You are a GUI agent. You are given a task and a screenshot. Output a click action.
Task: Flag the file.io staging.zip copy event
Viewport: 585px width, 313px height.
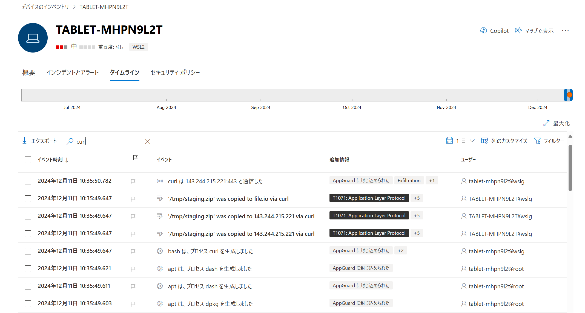pos(133,199)
